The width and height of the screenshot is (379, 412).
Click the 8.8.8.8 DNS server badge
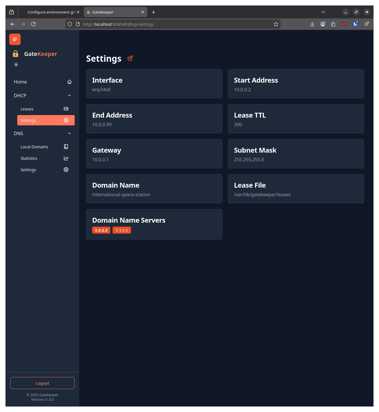point(101,230)
